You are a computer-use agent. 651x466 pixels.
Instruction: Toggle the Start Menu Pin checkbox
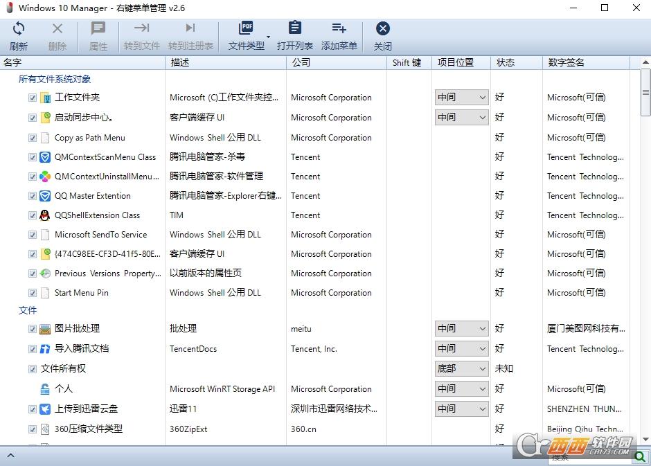(33, 293)
